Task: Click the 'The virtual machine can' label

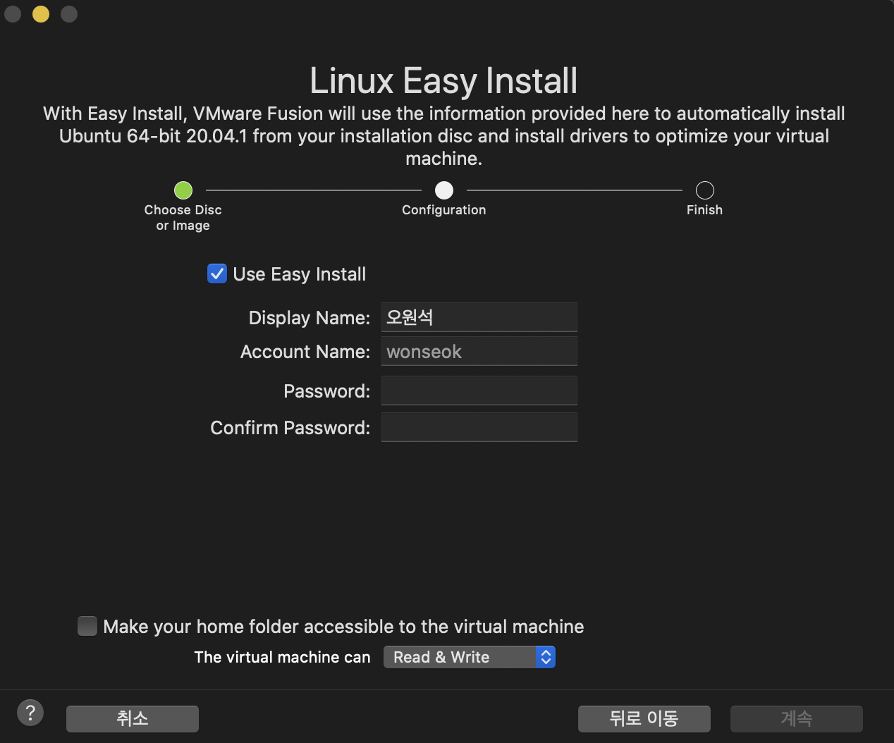Action: point(282,657)
